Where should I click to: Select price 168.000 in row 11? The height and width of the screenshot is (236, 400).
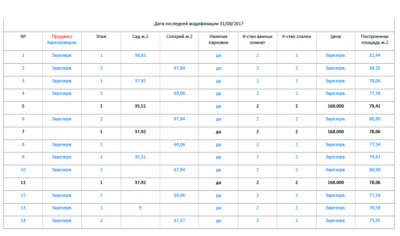(336, 182)
